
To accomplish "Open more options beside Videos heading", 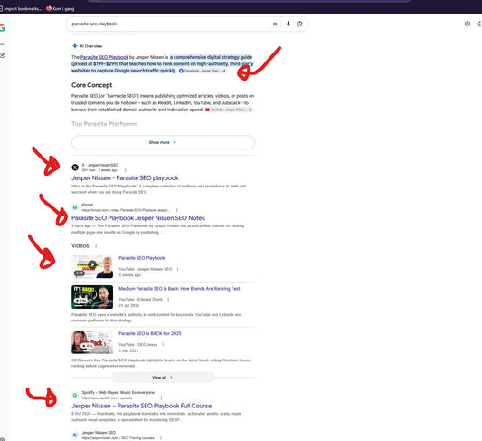I will [96, 246].
